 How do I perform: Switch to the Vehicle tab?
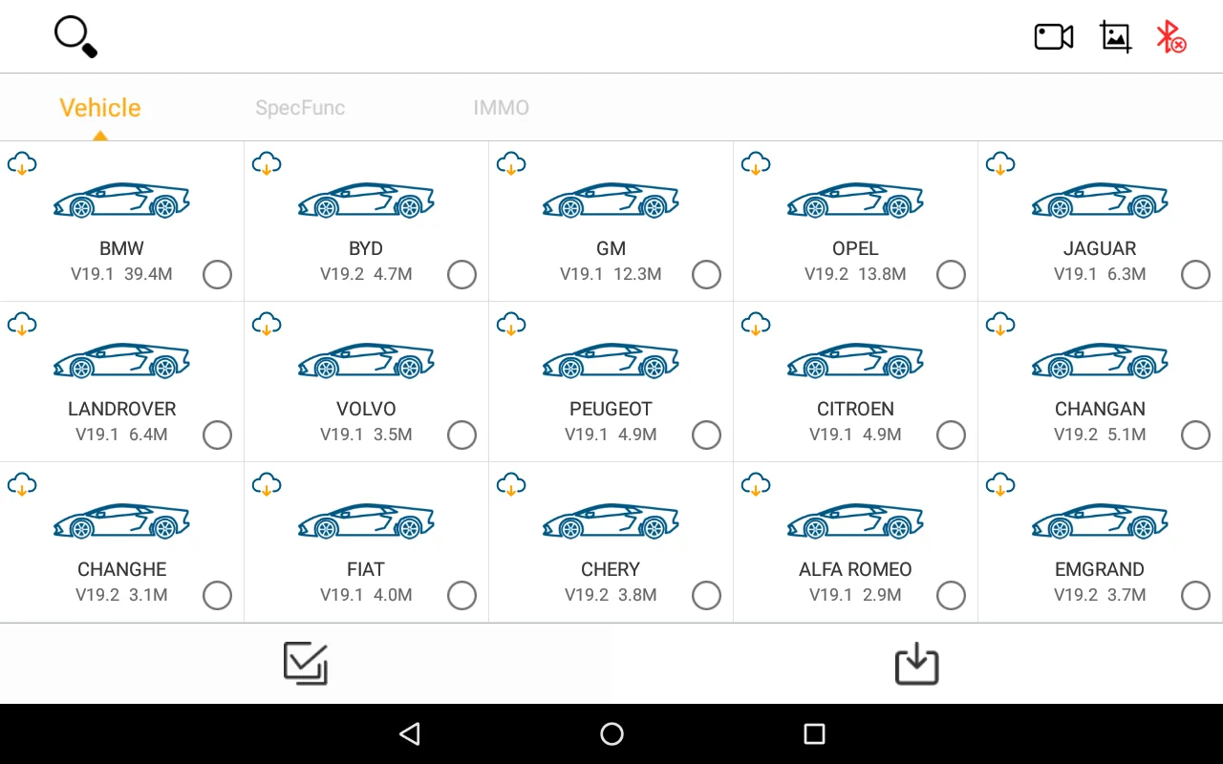[x=100, y=108]
